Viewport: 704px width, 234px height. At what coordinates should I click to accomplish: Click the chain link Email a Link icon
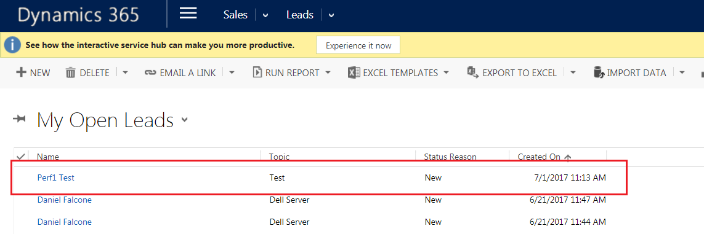pos(150,72)
